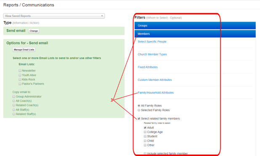The width and height of the screenshot is (260, 156).
Task: Uncheck Select related family members
Action: (x=139, y=118)
